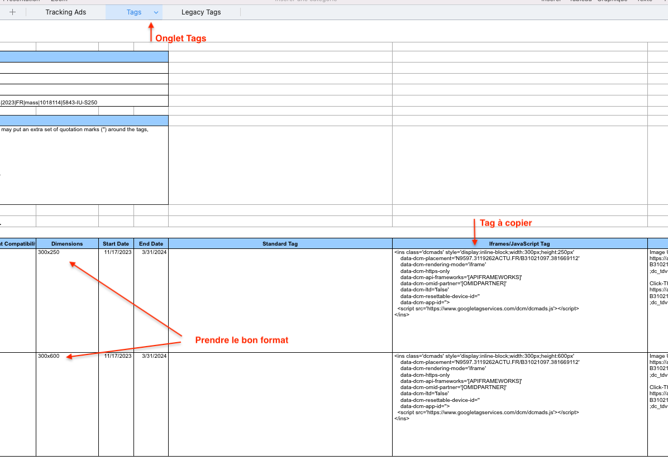Select 3/31/2024 end date in the 300x250 row
The width and height of the screenshot is (668, 470).
pyautogui.click(x=151, y=300)
